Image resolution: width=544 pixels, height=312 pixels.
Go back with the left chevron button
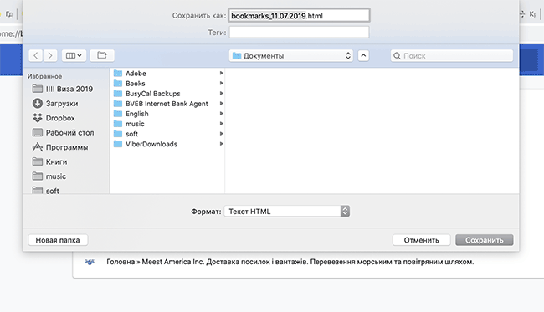pos(36,55)
